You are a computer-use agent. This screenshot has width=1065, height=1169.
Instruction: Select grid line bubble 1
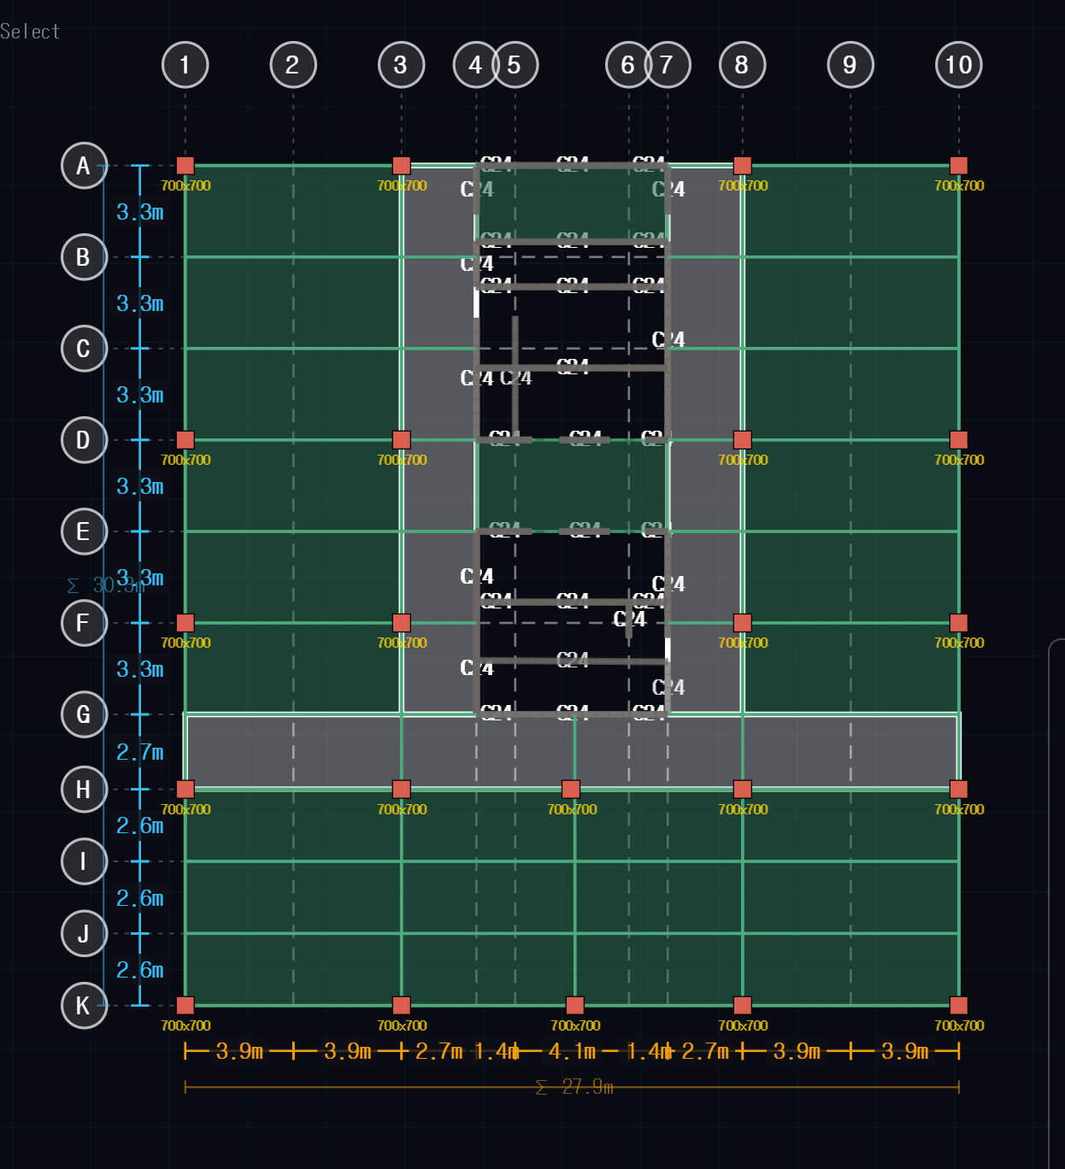pos(185,65)
